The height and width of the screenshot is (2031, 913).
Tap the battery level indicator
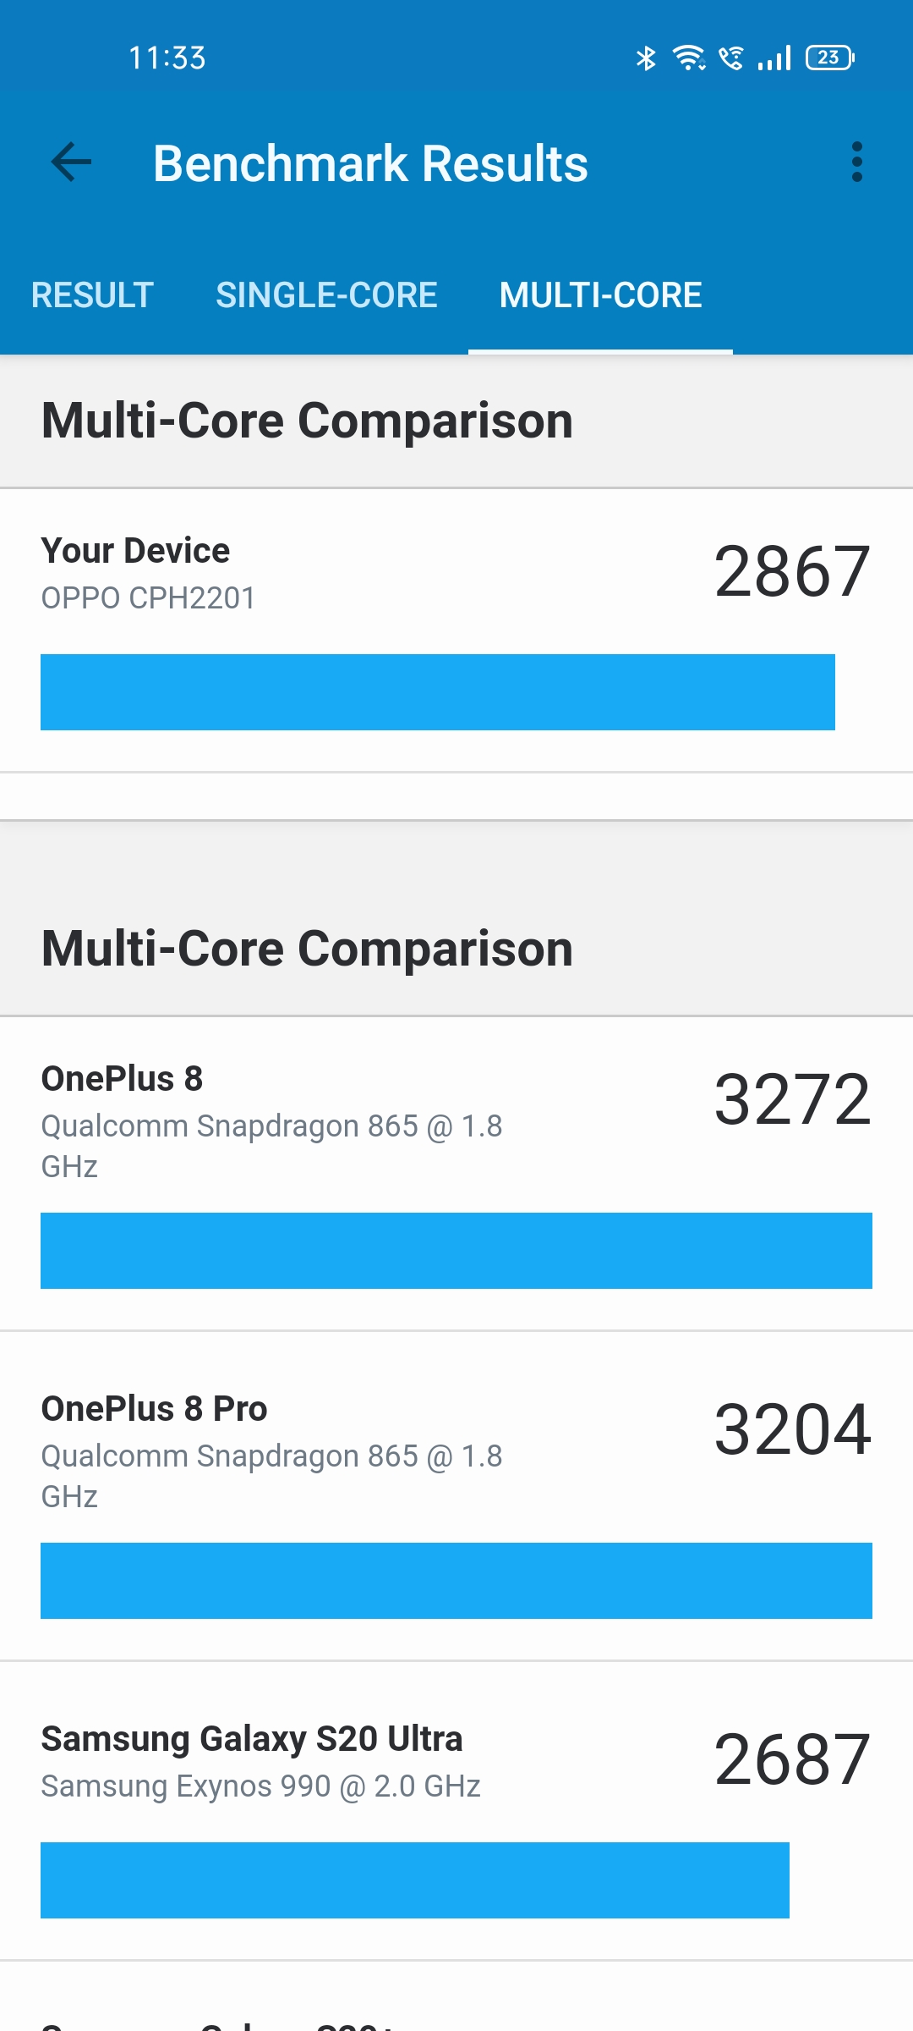(829, 58)
